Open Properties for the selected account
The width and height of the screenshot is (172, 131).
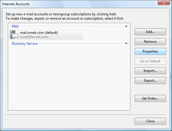click(x=150, y=51)
